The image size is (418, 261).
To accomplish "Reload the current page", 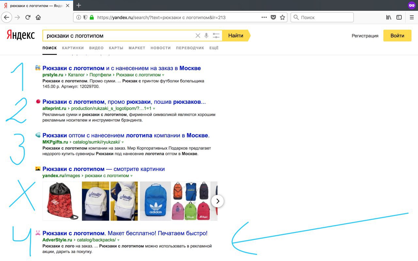I will 28,17.
